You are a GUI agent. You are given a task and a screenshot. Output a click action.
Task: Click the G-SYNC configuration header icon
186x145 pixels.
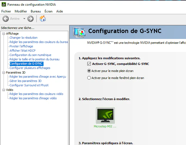(79, 32)
